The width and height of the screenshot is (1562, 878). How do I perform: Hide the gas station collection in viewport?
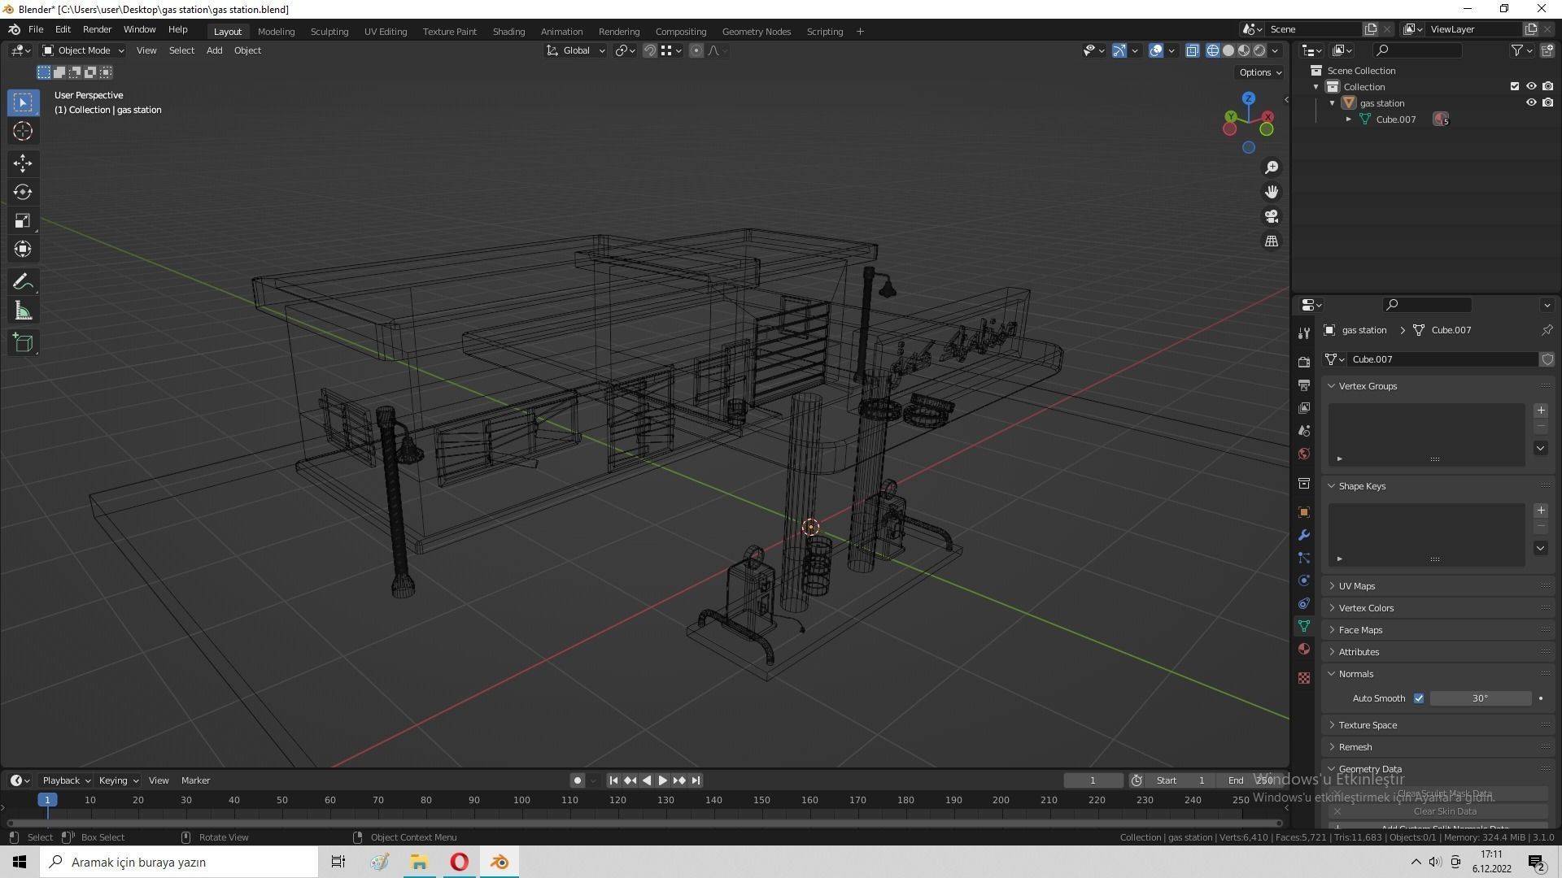click(1530, 103)
